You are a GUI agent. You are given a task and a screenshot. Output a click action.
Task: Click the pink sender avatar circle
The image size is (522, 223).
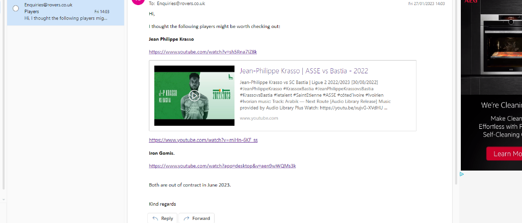click(x=138, y=2)
